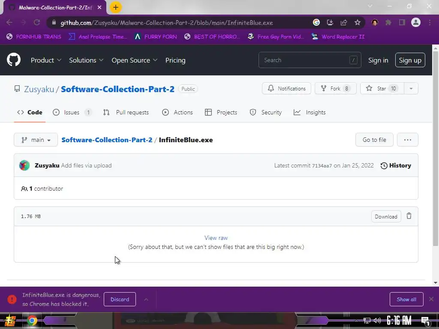This screenshot has height=329, width=439.
Task: Click the install app icon in address bar
Action: 330,22
